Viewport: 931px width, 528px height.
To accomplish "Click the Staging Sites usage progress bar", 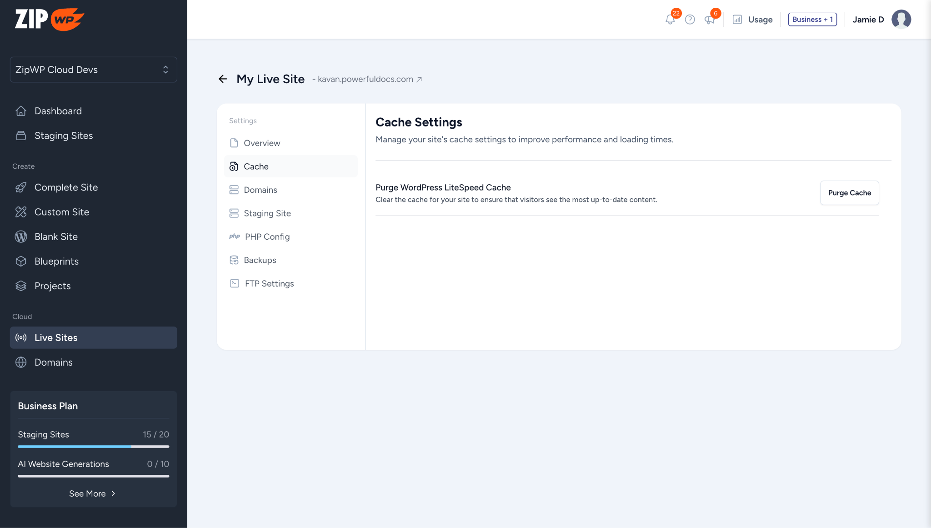I will (x=93, y=447).
